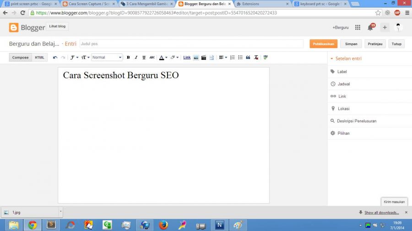Apply blockquote formatting
Viewport: 412px width, 231px height.
pos(248,58)
